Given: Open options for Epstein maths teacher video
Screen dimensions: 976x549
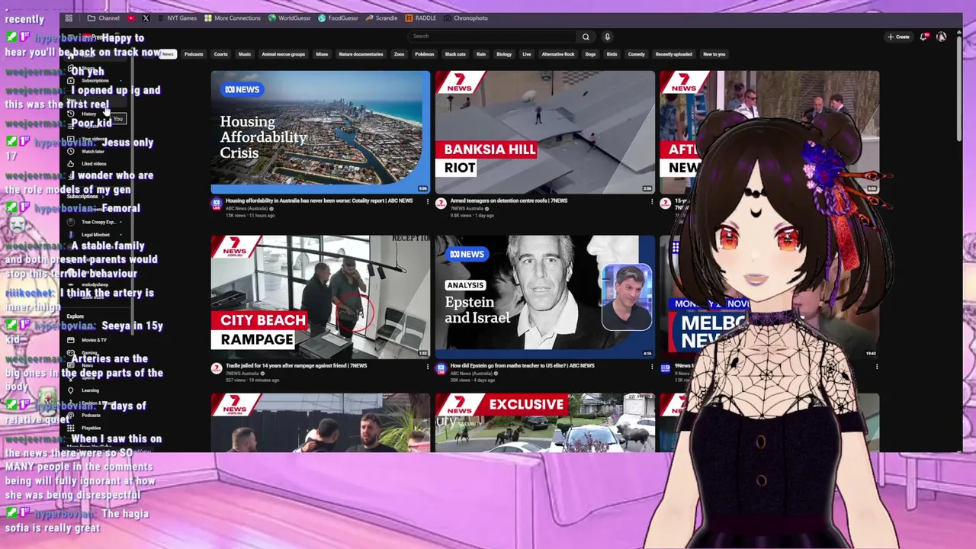Looking at the screenshot, I should tap(651, 367).
